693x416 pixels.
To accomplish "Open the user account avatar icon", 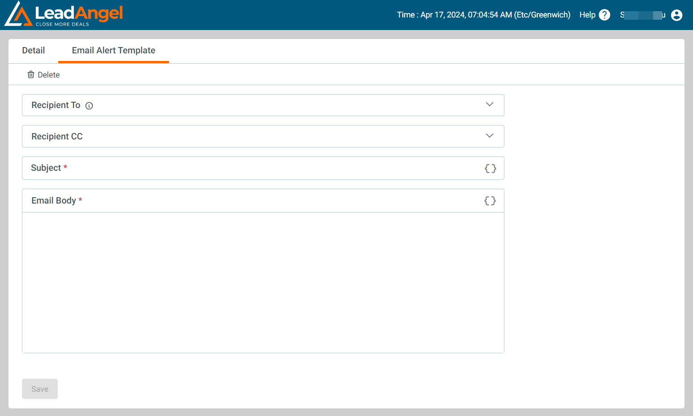I will click(677, 15).
